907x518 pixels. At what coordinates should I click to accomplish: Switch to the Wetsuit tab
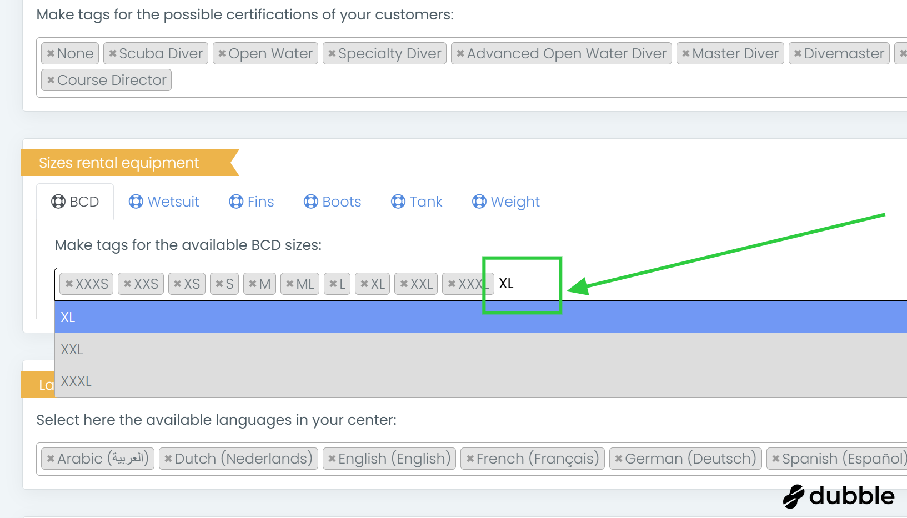coord(164,202)
